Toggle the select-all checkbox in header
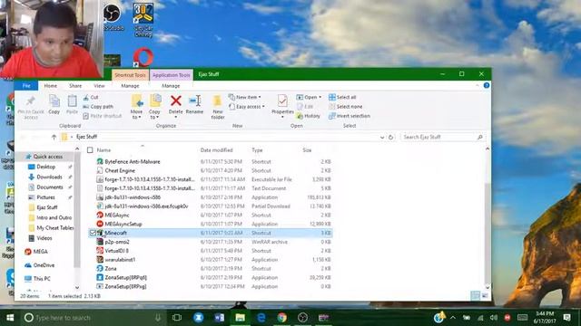 [90, 150]
